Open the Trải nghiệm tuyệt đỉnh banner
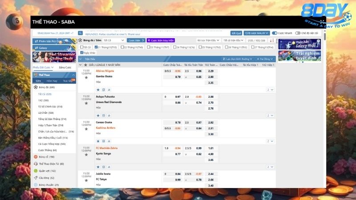This screenshot has height=200, width=356. (299, 56)
